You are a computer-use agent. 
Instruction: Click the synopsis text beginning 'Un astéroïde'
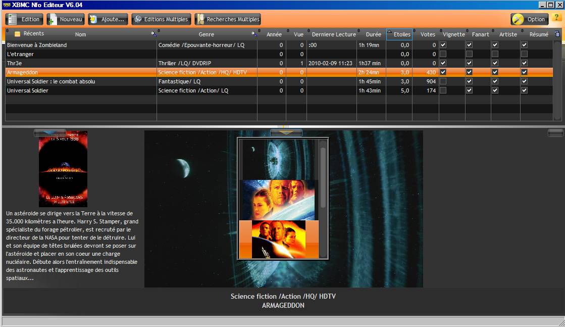(72, 246)
